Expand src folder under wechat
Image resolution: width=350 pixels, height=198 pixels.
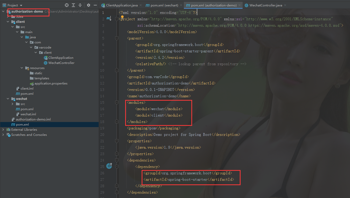click(x=13, y=104)
